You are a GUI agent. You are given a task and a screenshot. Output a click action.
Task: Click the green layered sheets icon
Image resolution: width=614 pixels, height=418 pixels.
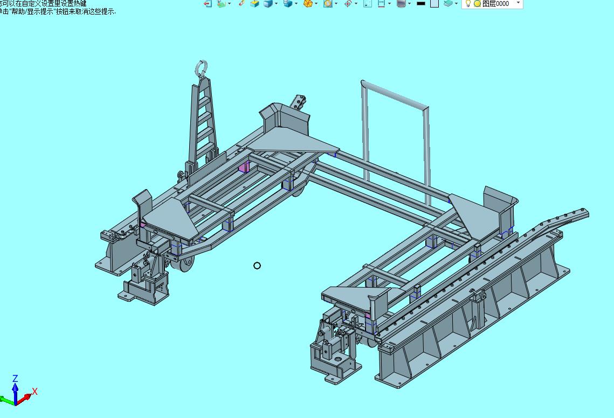(x=222, y=4)
